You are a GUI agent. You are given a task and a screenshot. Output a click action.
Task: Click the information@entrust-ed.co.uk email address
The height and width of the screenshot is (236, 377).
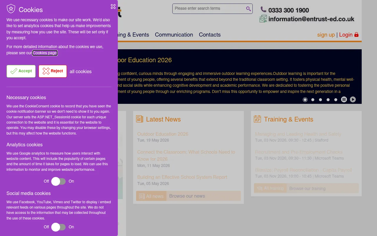(311, 19)
